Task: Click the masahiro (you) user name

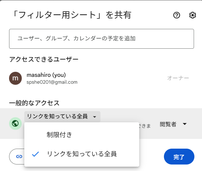Action: (x=46, y=75)
